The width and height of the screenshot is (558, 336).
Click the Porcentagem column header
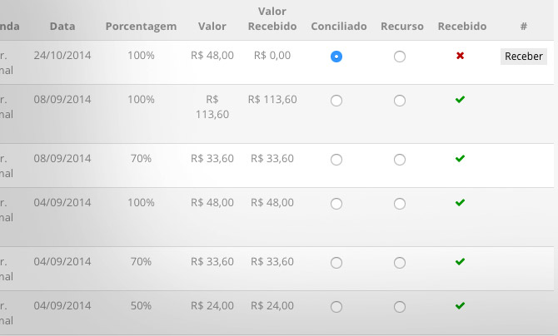pos(141,27)
